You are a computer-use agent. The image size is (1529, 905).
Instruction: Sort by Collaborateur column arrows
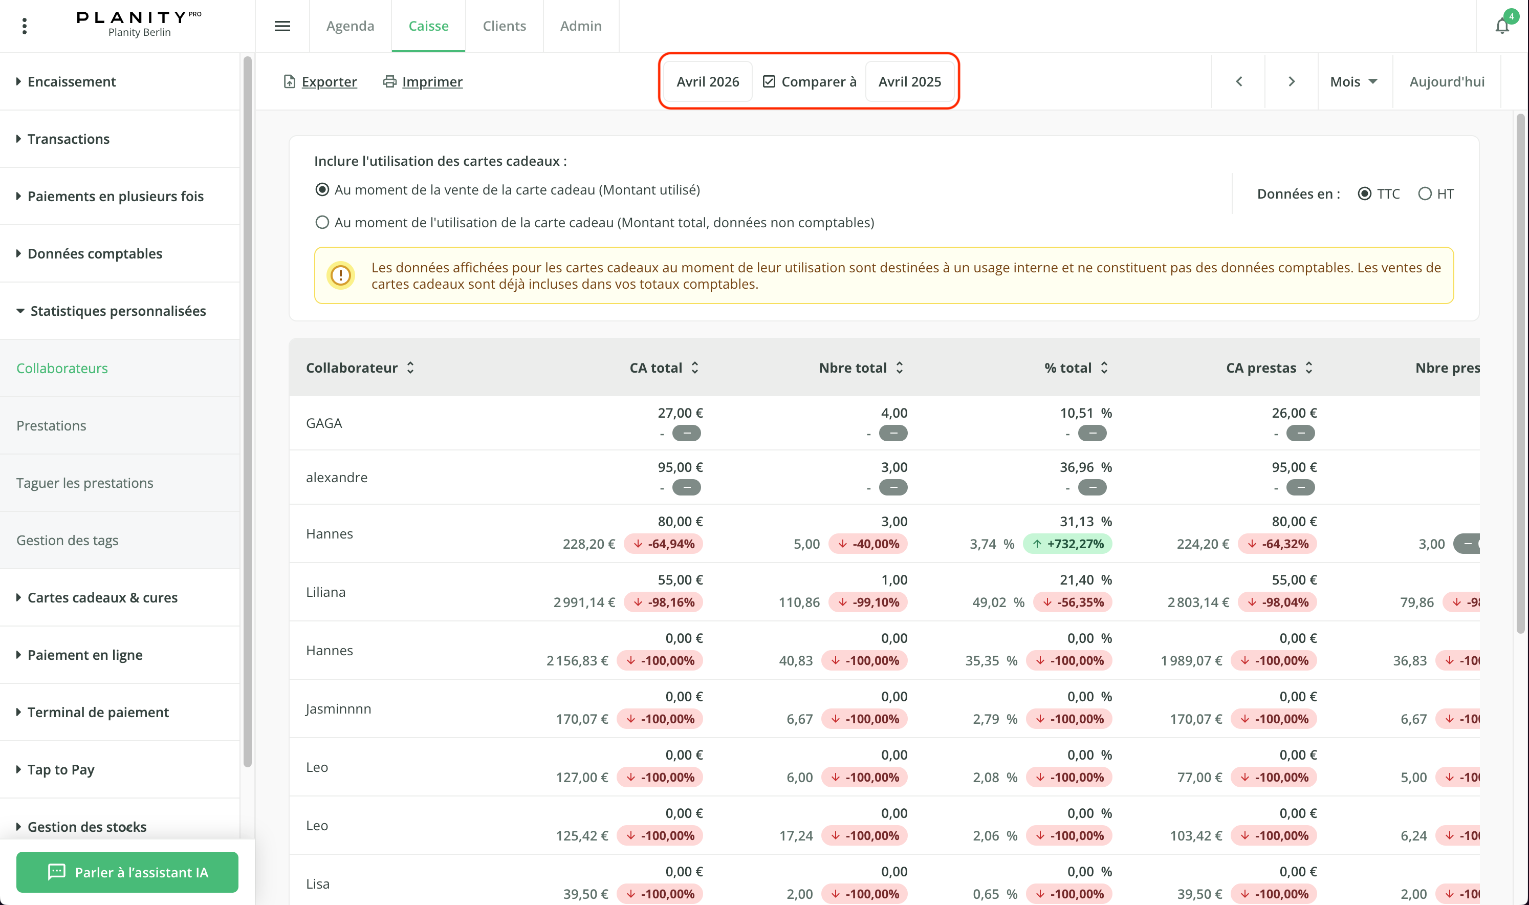410,368
